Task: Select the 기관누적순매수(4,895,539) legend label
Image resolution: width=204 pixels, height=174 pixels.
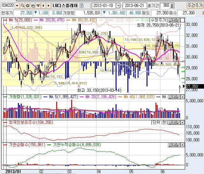Action: click(77, 145)
